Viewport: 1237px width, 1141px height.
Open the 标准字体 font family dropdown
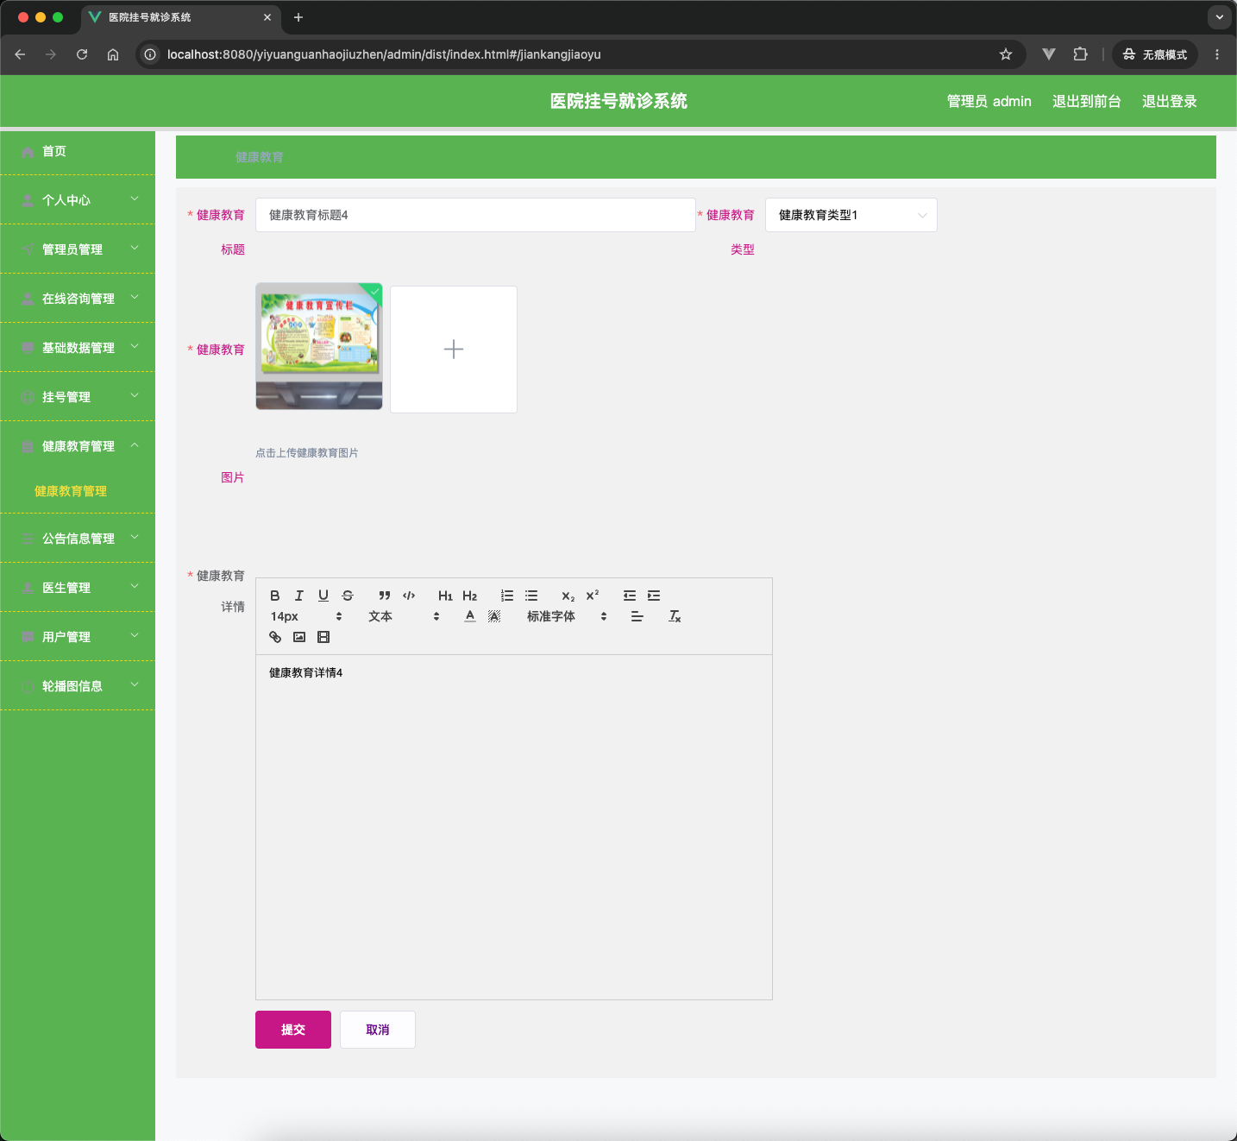[567, 616]
